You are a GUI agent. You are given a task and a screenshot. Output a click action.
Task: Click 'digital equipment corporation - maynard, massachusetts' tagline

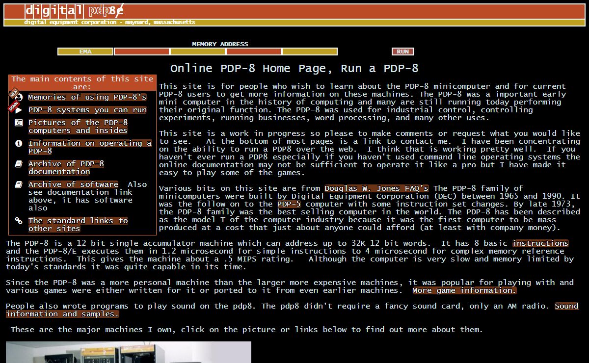point(109,23)
